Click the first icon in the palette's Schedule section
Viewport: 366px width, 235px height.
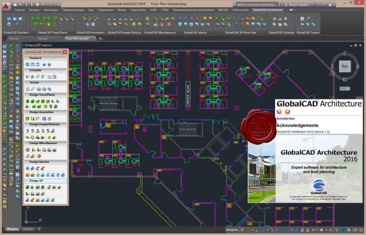point(27,76)
